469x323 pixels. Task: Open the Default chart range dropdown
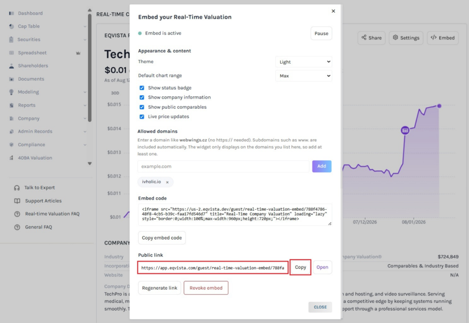(x=304, y=76)
